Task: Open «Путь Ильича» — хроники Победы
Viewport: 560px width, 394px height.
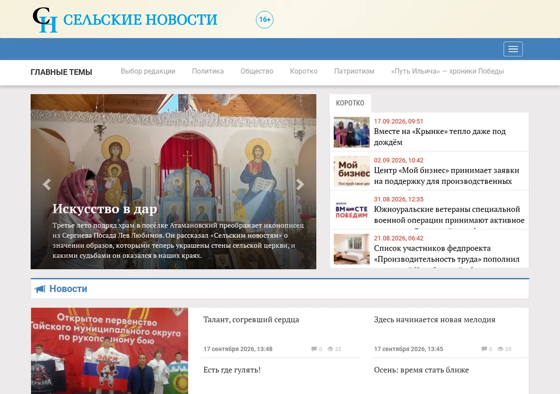Action: pyautogui.click(x=448, y=71)
